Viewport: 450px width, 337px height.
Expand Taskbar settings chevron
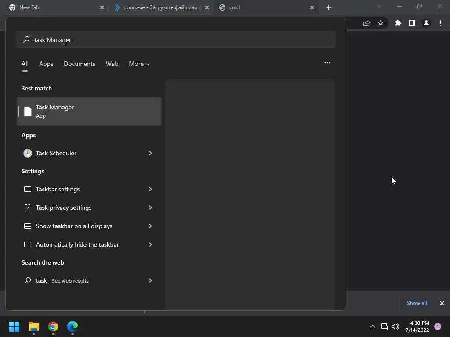[150, 189]
